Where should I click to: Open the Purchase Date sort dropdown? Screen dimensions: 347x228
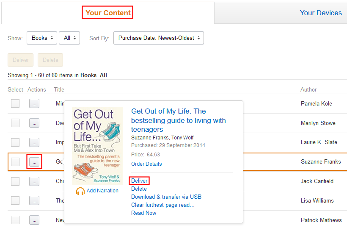click(x=159, y=38)
